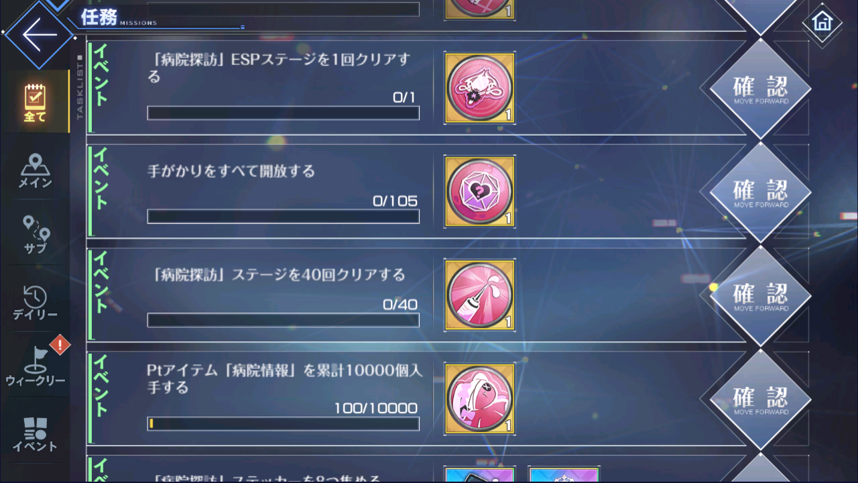This screenshot has width=858, height=483.
Task: Switch to the サブ sub missions tab
Action: click(x=35, y=235)
